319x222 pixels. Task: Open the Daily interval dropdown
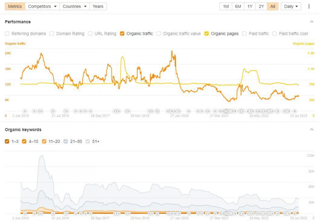[x=291, y=6]
